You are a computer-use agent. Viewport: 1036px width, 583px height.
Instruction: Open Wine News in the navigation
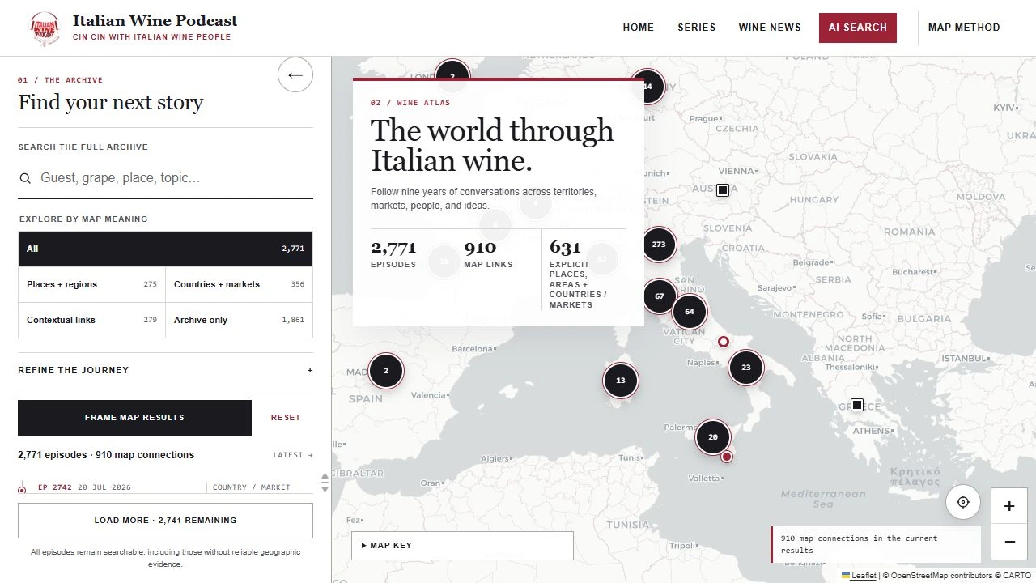(770, 28)
